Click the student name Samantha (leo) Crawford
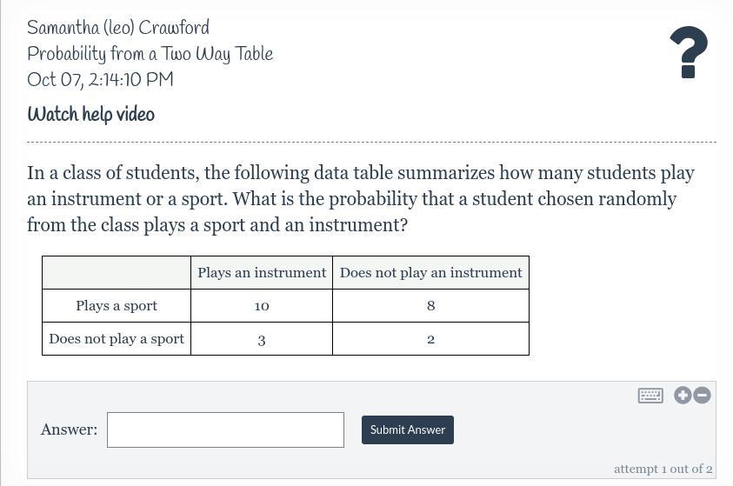Image resolution: width=733 pixels, height=486 pixels. 118,29
